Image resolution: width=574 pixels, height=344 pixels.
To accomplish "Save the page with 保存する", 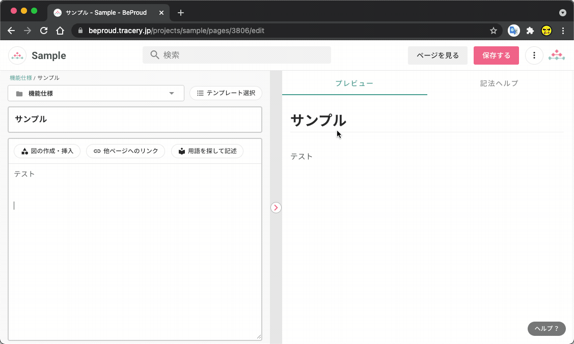I will pos(496,55).
